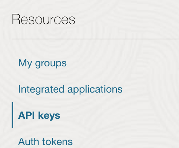View integrated applications page
The width and height of the screenshot is (179, 148).
70,89
